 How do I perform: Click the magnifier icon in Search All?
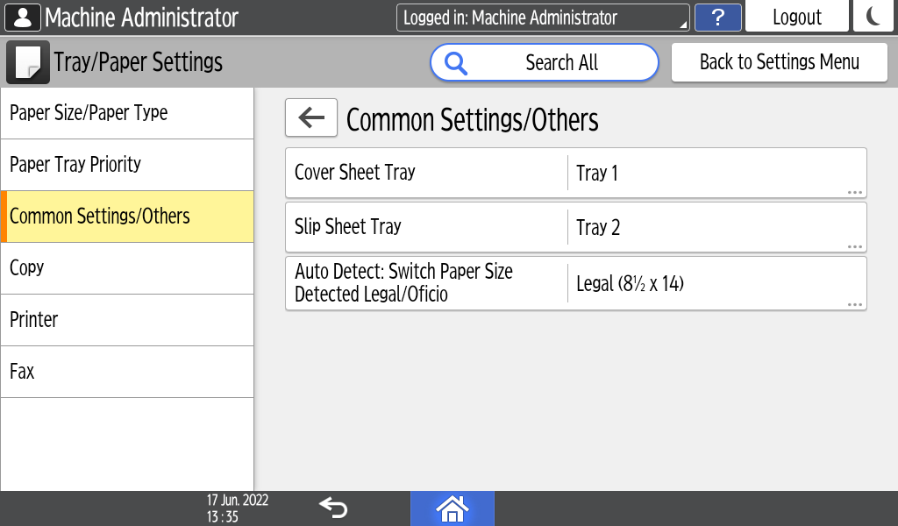tap(456, 63)
